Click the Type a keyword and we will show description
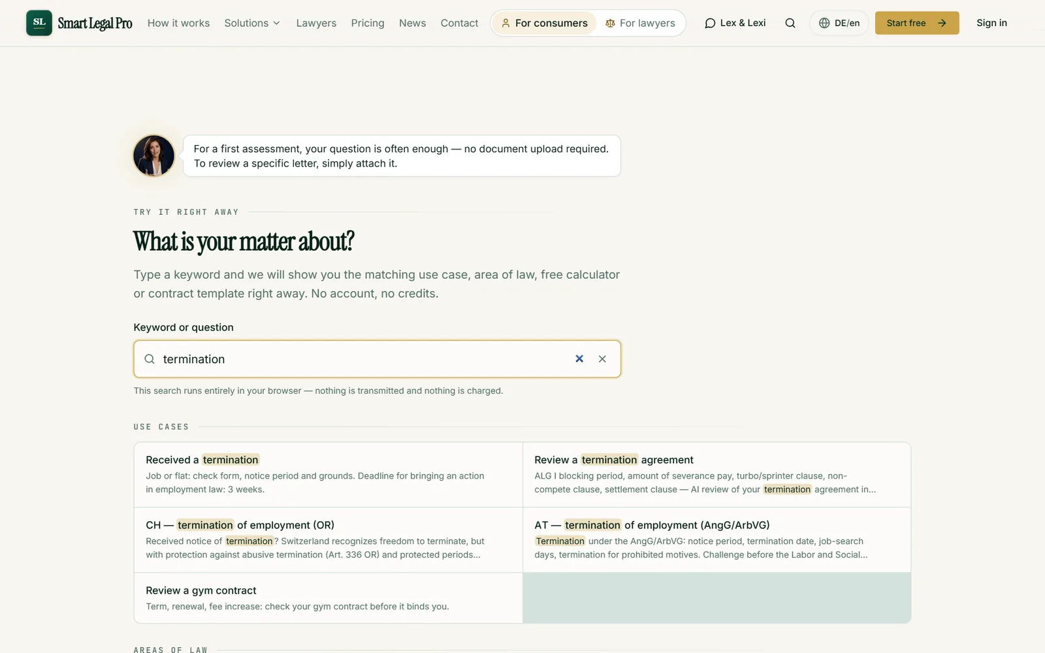This screenshot has height=653, width=1045. [377, 284]
